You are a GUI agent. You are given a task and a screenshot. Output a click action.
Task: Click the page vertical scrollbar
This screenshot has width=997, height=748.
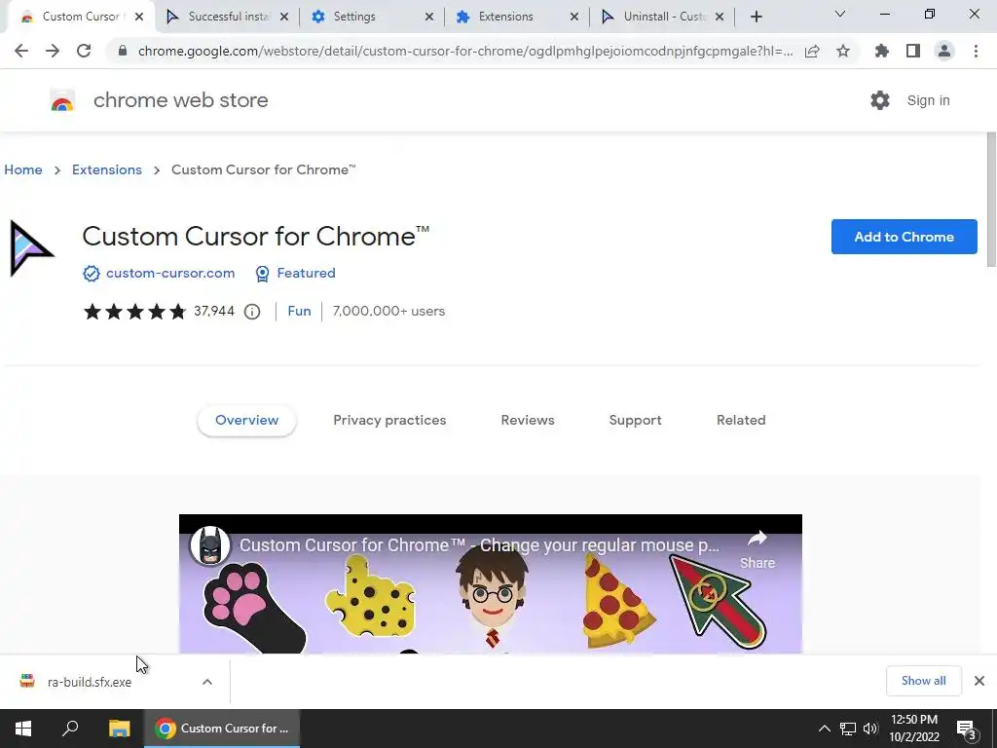coord(990,201)
